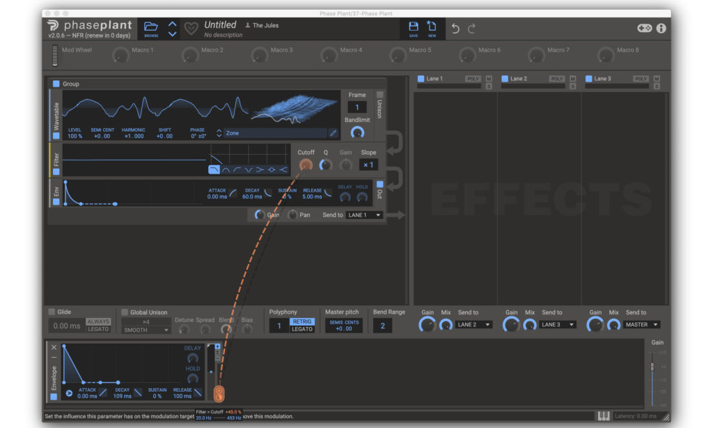This screenshot has width=713, height=428.
Task: Open the generator Send to LANE 1 dropdown
Action: pos(363,215)
